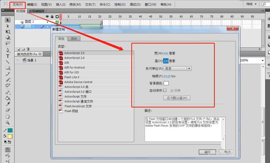Image resolution: width=270 pixels, height=163 pixels.
Task: Click the Scene 1 clapperboard icon
Action: pos(25,60)
